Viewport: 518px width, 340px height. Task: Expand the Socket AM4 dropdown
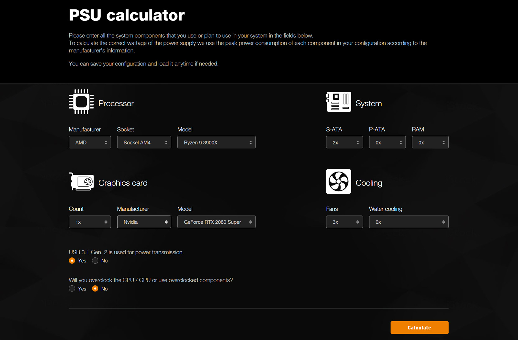144,142
